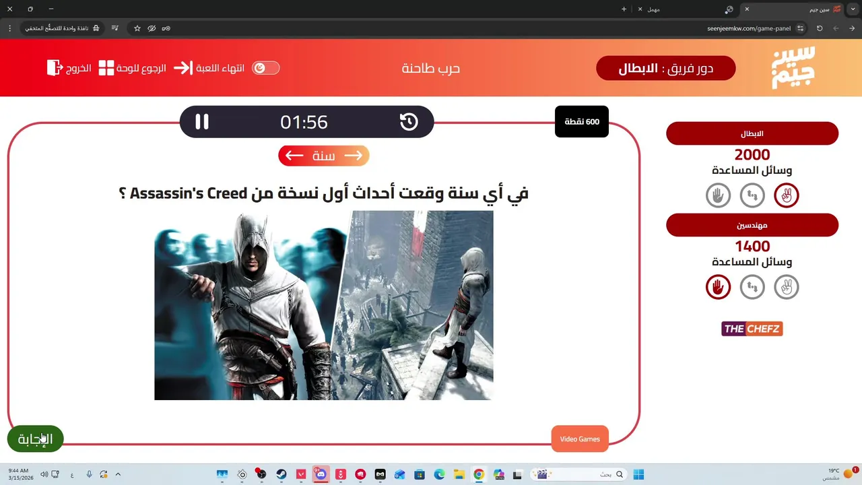Image resolution: width=862 pixels, height=485 pixels.
Task: Open File Explorer from the taskbar
Action: (459, 474)
